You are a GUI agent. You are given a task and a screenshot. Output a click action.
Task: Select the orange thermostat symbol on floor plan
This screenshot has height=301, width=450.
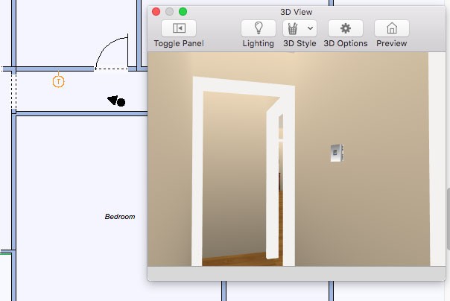click(59, 81)
